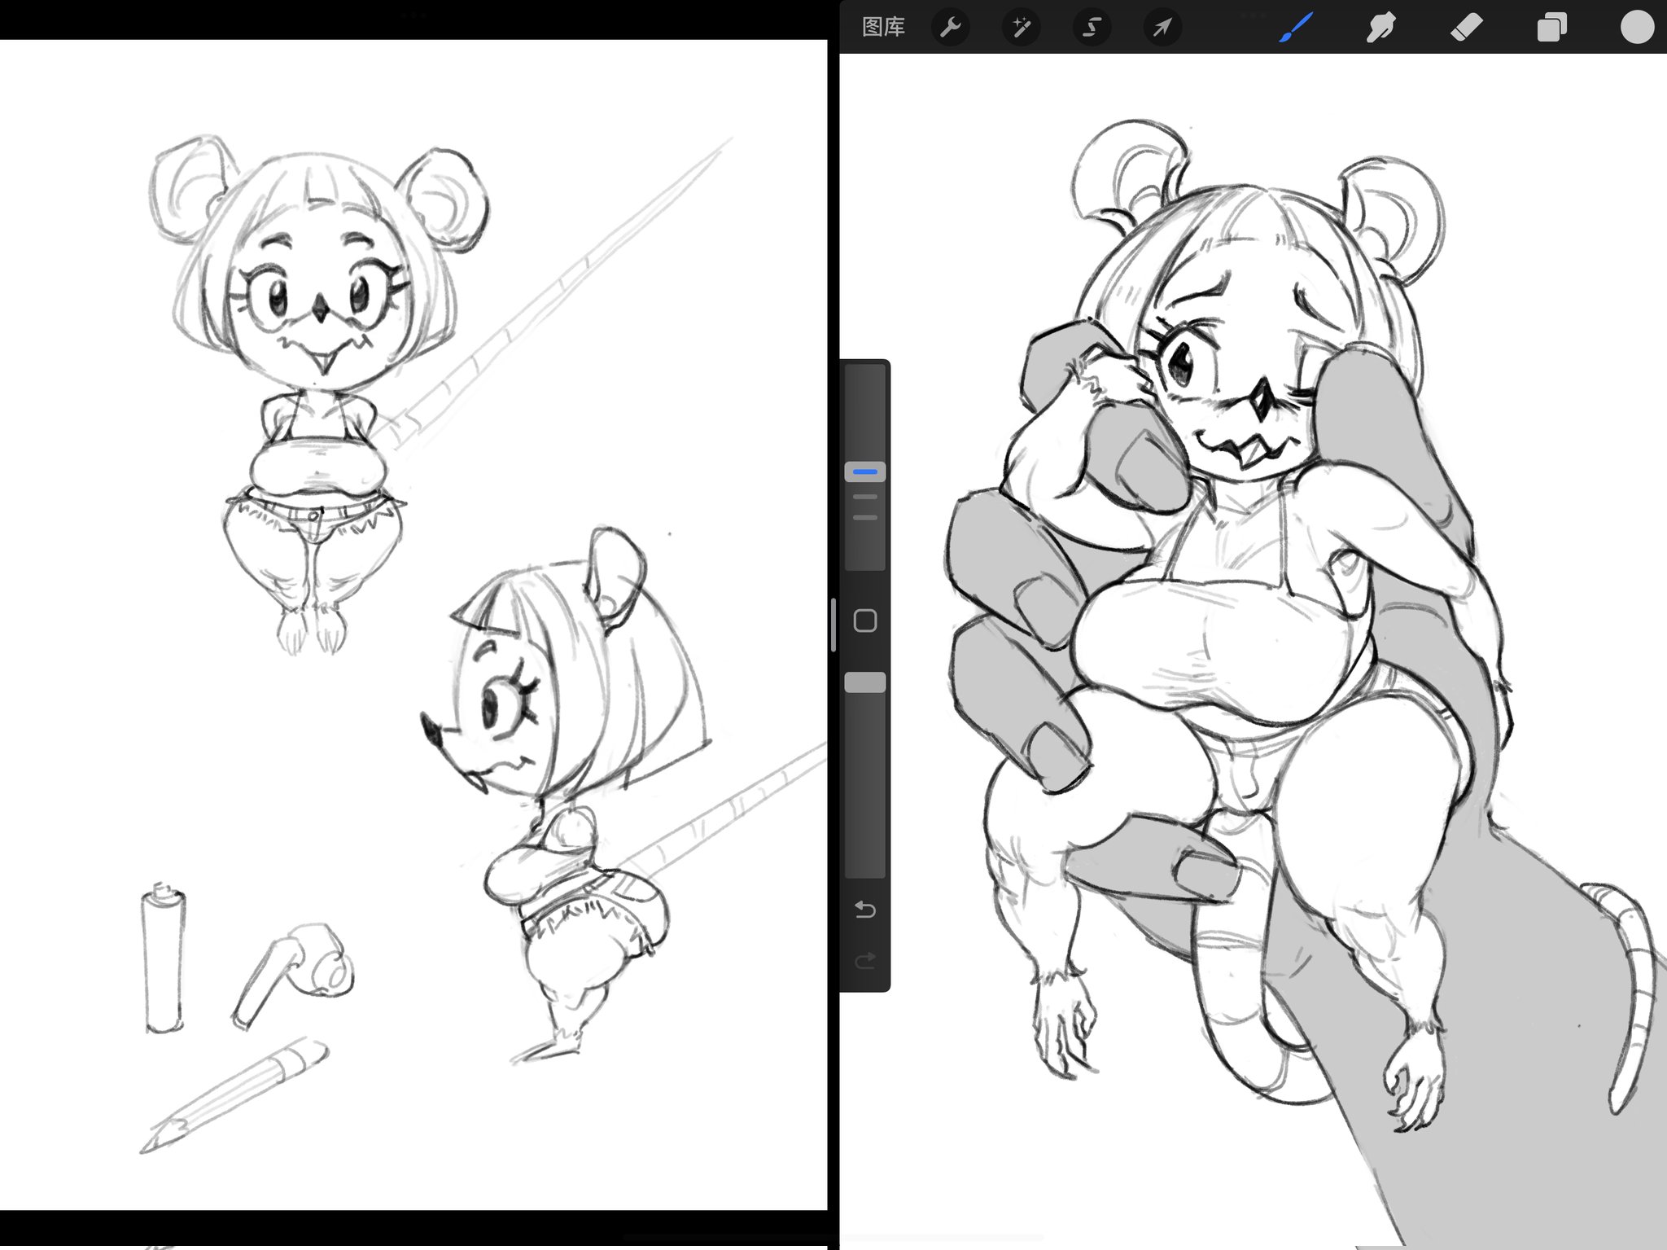This screenshot has width=1667, height=1250.
Task: Tap the Redo arrow in sidebar
Action: coord(865,961)
